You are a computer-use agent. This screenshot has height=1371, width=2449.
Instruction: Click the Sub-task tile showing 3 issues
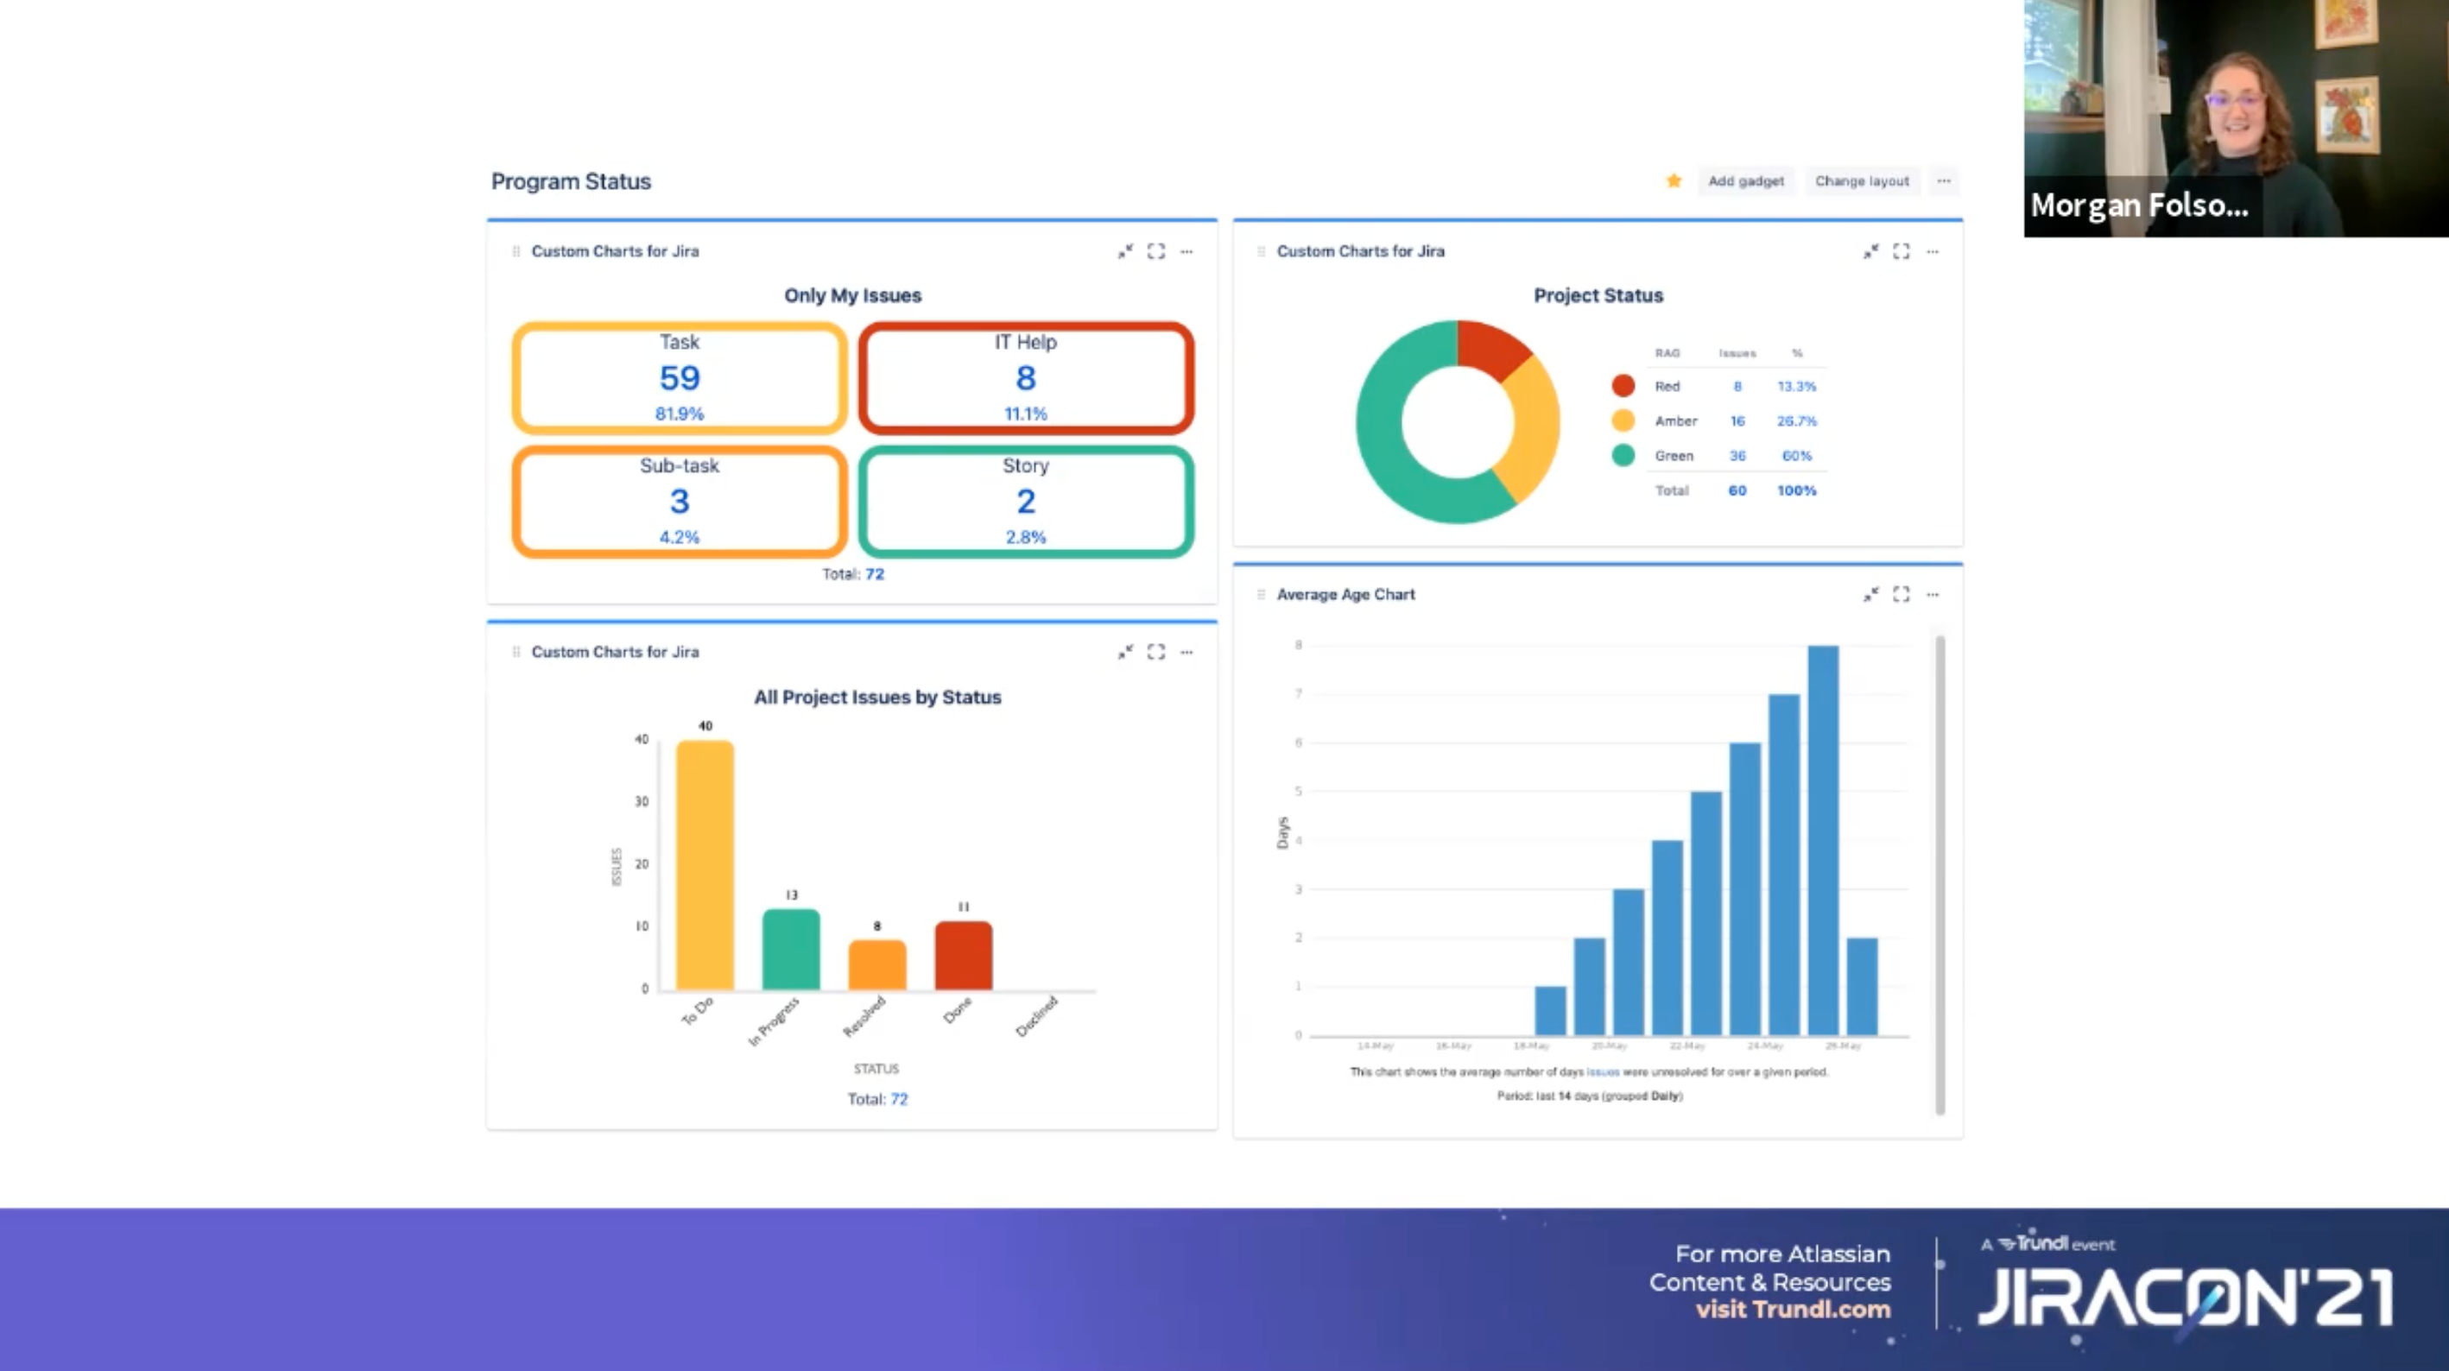[x=679, y=501]
